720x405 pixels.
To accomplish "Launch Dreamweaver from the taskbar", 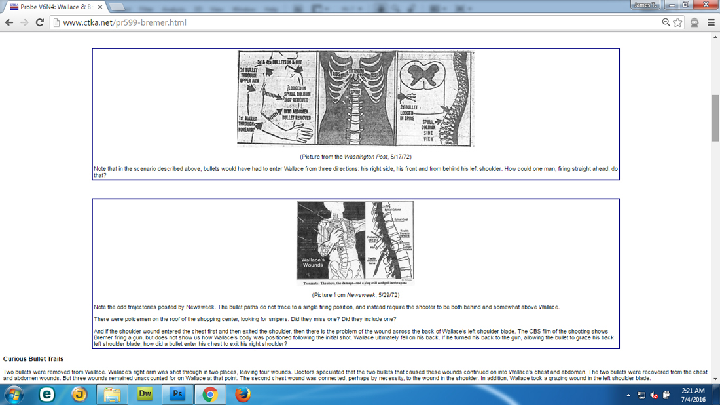I will click(145, 395).
